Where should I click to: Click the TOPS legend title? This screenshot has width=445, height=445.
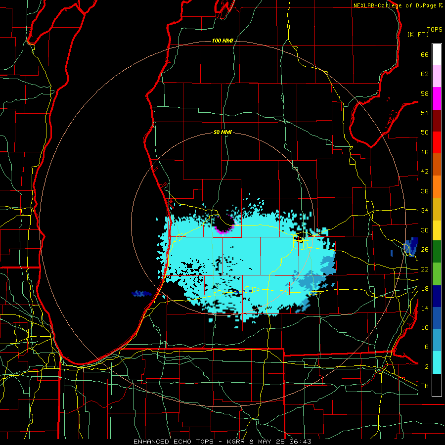[x=435, y=30]
